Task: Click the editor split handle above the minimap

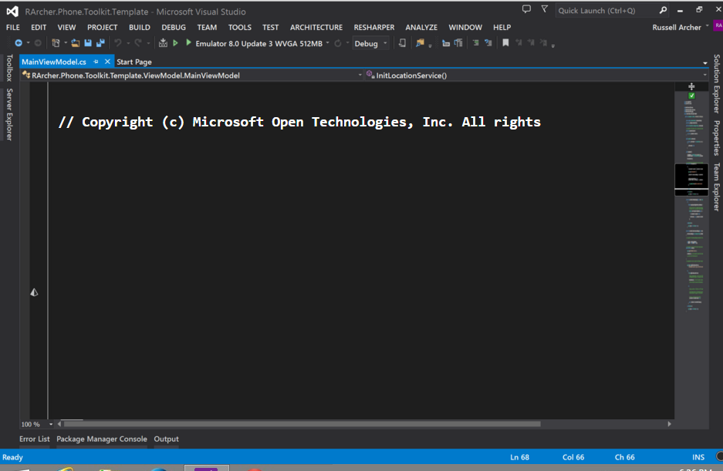Action: tap(691, 86)
